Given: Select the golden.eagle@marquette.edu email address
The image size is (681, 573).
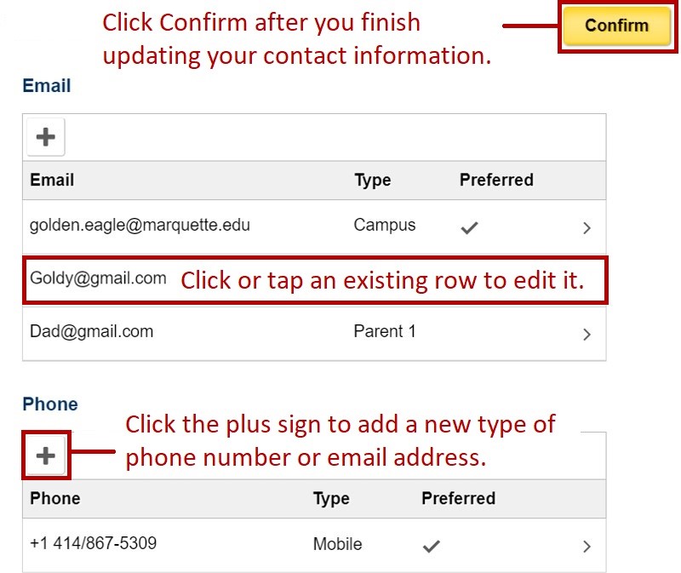Looking at the screenshot, I should point(140,226).
